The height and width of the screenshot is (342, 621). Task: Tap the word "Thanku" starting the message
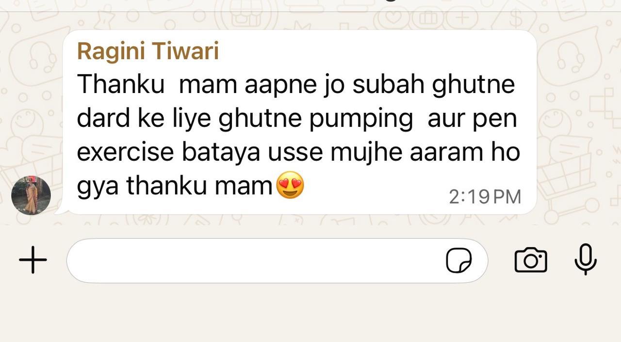[x=121, y=85]
